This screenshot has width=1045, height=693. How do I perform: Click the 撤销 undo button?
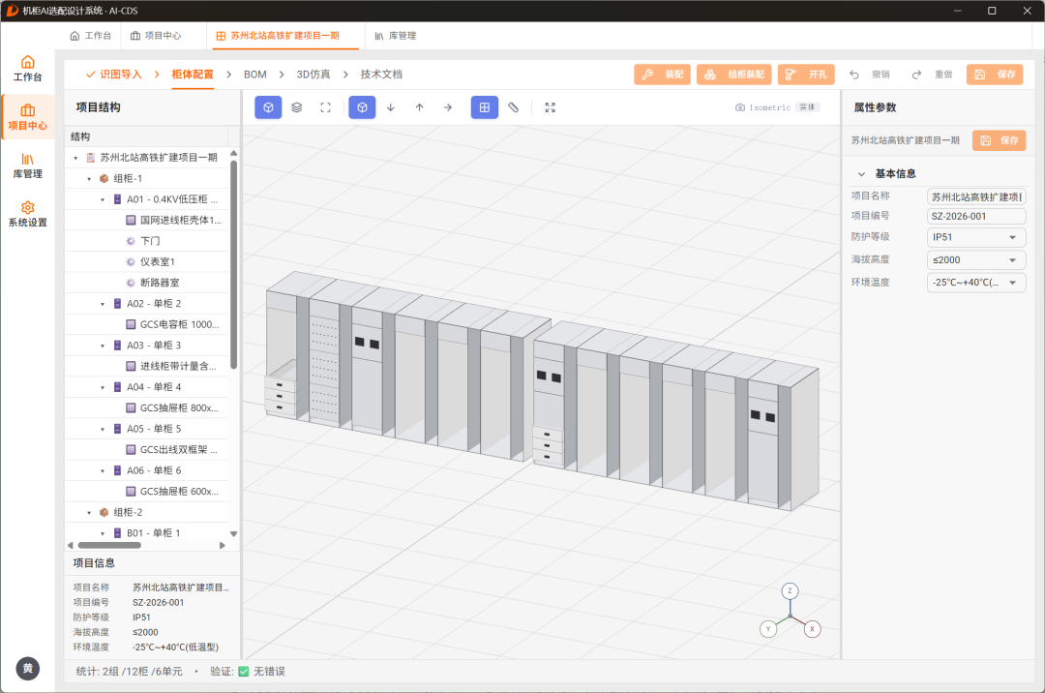tap(870, 75)
